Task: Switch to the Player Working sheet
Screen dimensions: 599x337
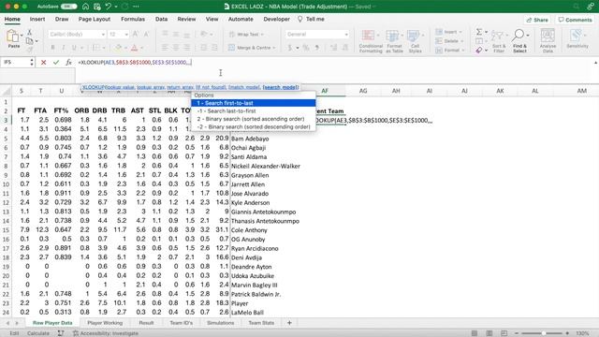Action: [105, 323]
